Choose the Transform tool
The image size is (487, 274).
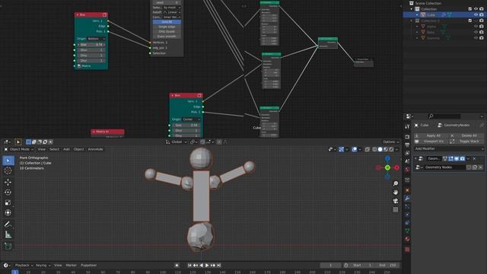click(x=8, y=213)
